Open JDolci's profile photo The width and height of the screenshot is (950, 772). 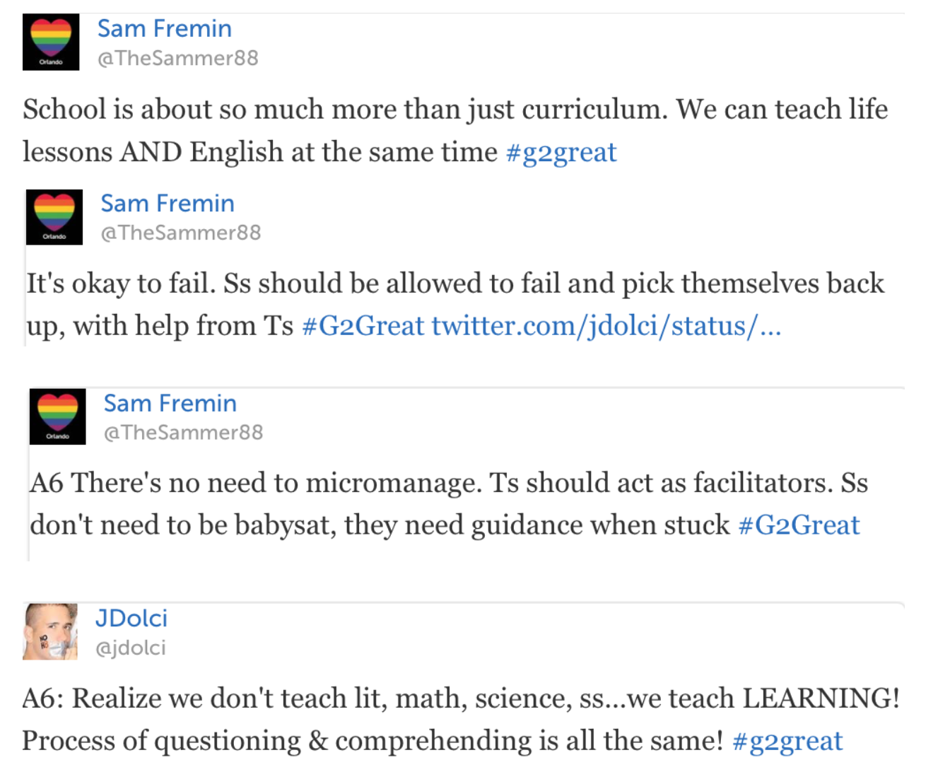[x=50, y=631]
